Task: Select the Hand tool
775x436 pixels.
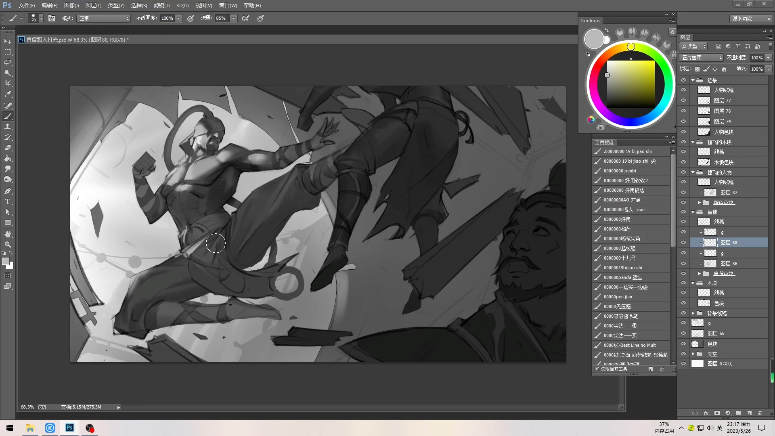Action: (8, 234)
